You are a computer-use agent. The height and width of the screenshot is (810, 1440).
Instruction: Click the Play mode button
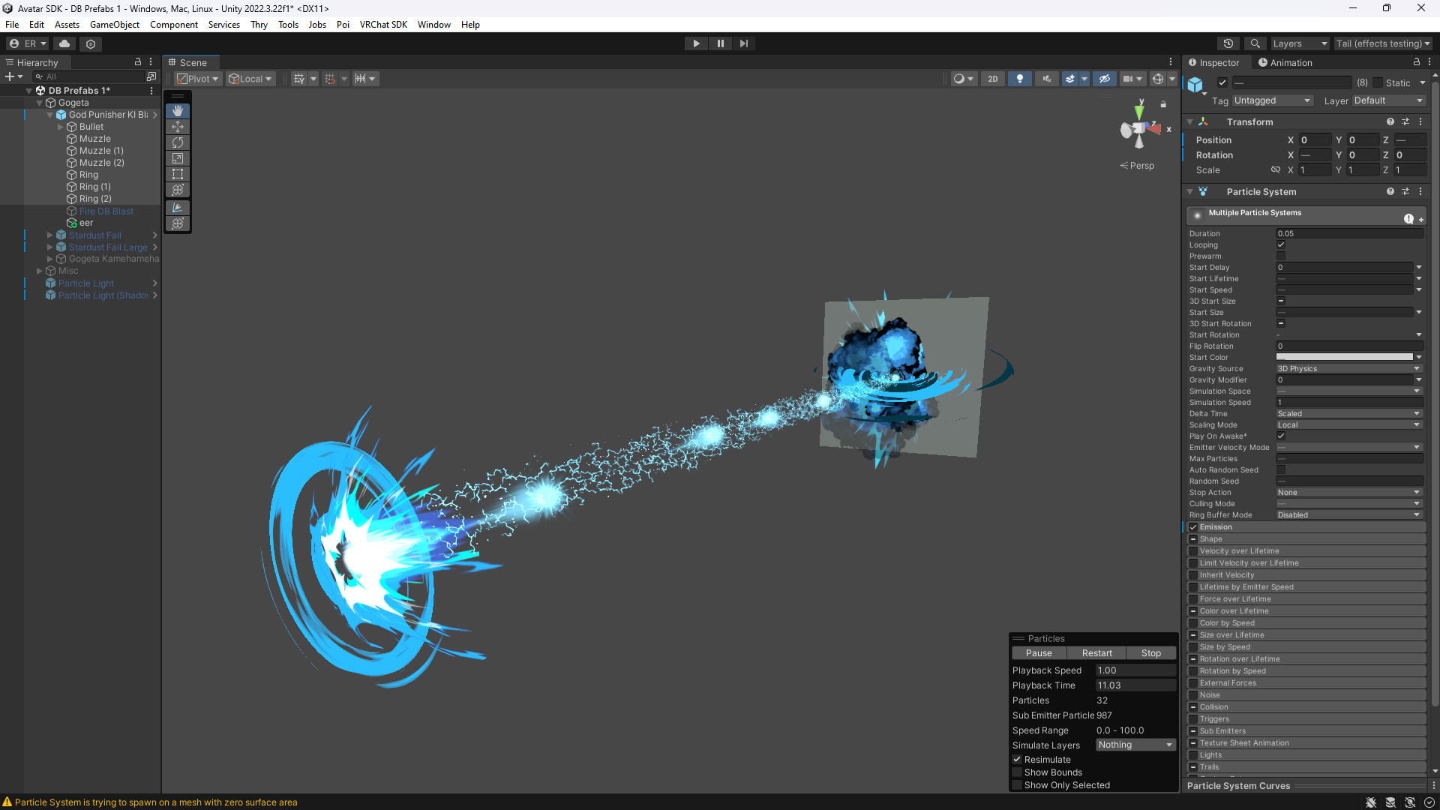click(x=696, y=43)
